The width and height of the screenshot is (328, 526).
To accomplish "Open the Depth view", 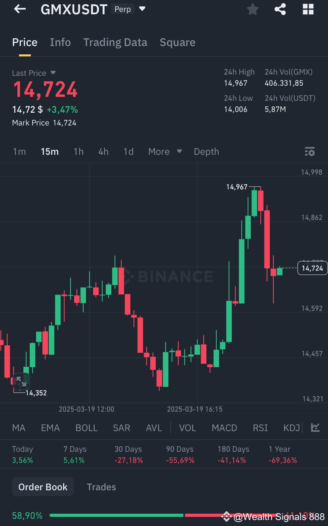I will click(206, 151).
